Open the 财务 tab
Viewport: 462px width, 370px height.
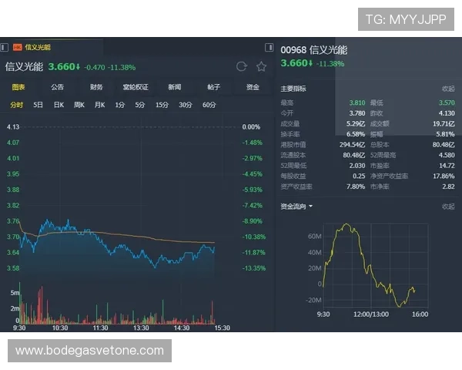(x=96, y=87)
